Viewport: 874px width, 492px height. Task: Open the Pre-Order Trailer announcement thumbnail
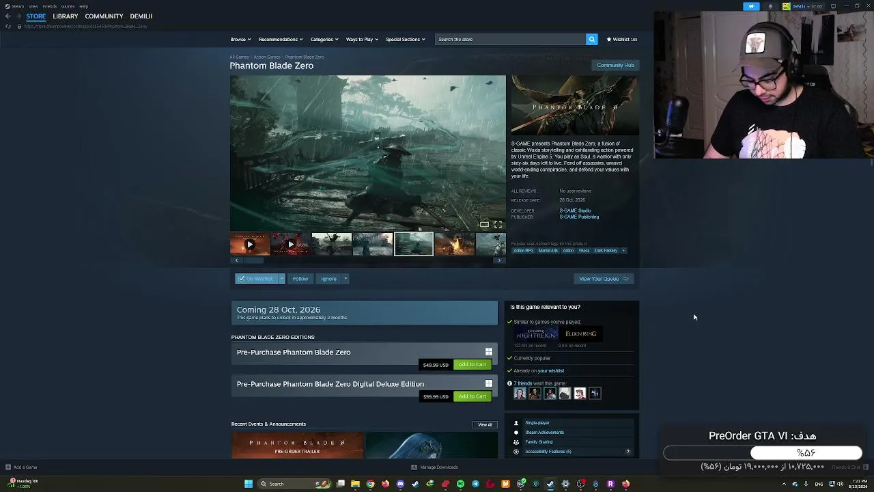(296, 446)
